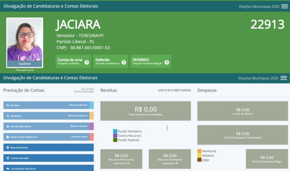Click the Consta da urna status button

(x=73, y=62)
